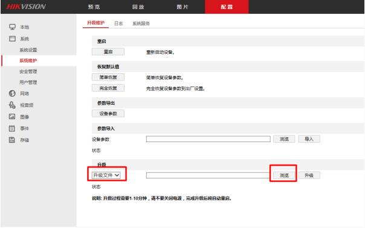Screen dimensions: 365x228
Task: Open the 升级文件 dropdown
Action: pyautogui.click(x=106, y=175)
